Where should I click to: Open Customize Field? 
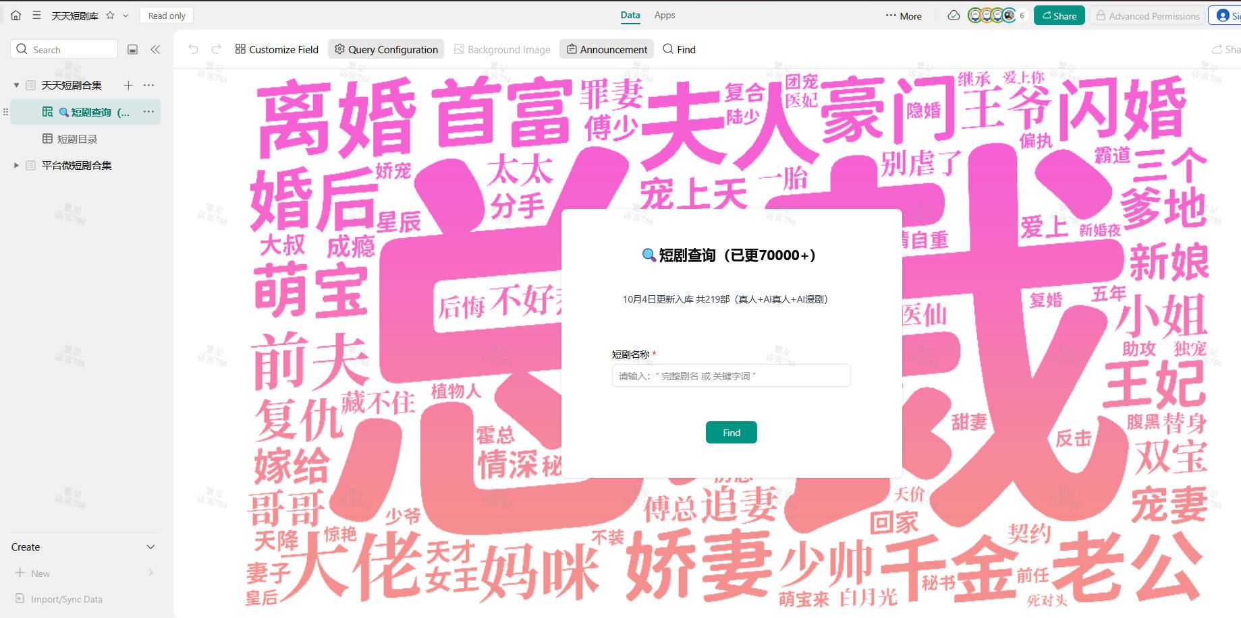tap(277, 49)
